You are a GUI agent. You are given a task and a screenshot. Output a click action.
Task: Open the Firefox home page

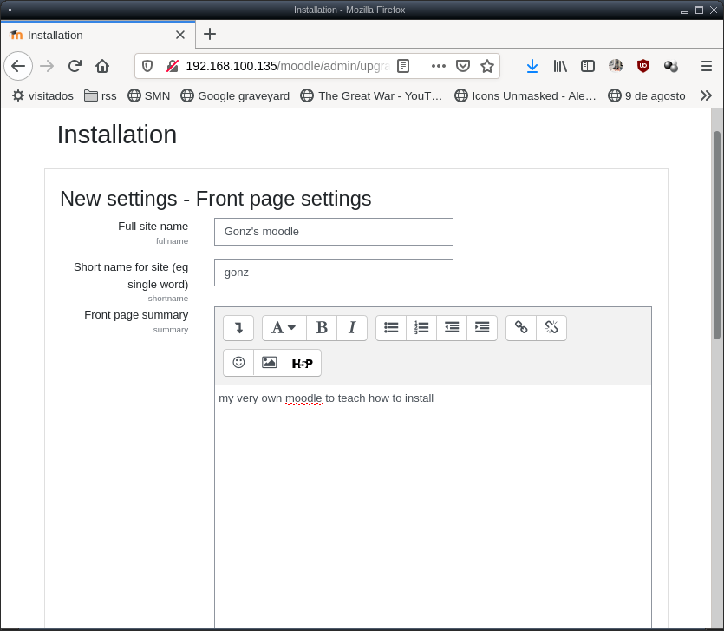coord(102,66)
